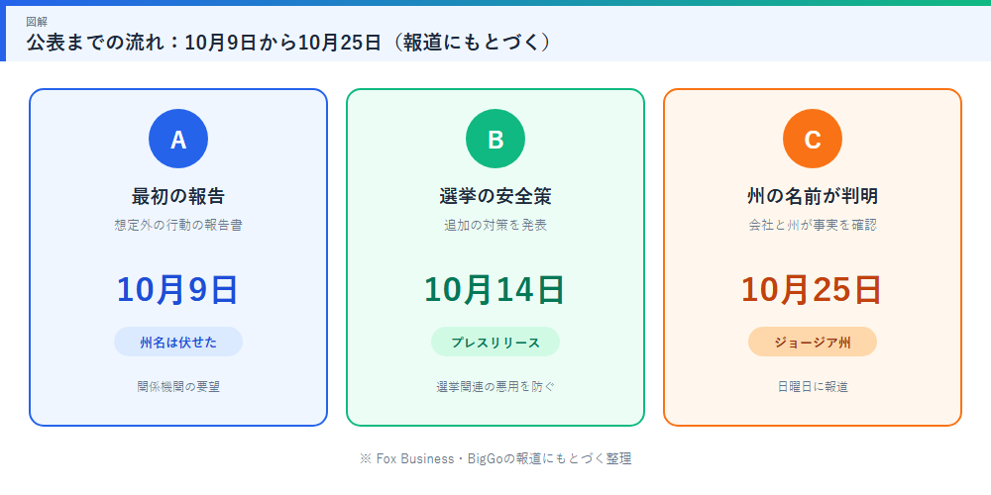Click the heading 選挙の安全策
The height and width of the screenshot is (495, 991).
click(x=495, y=196)
